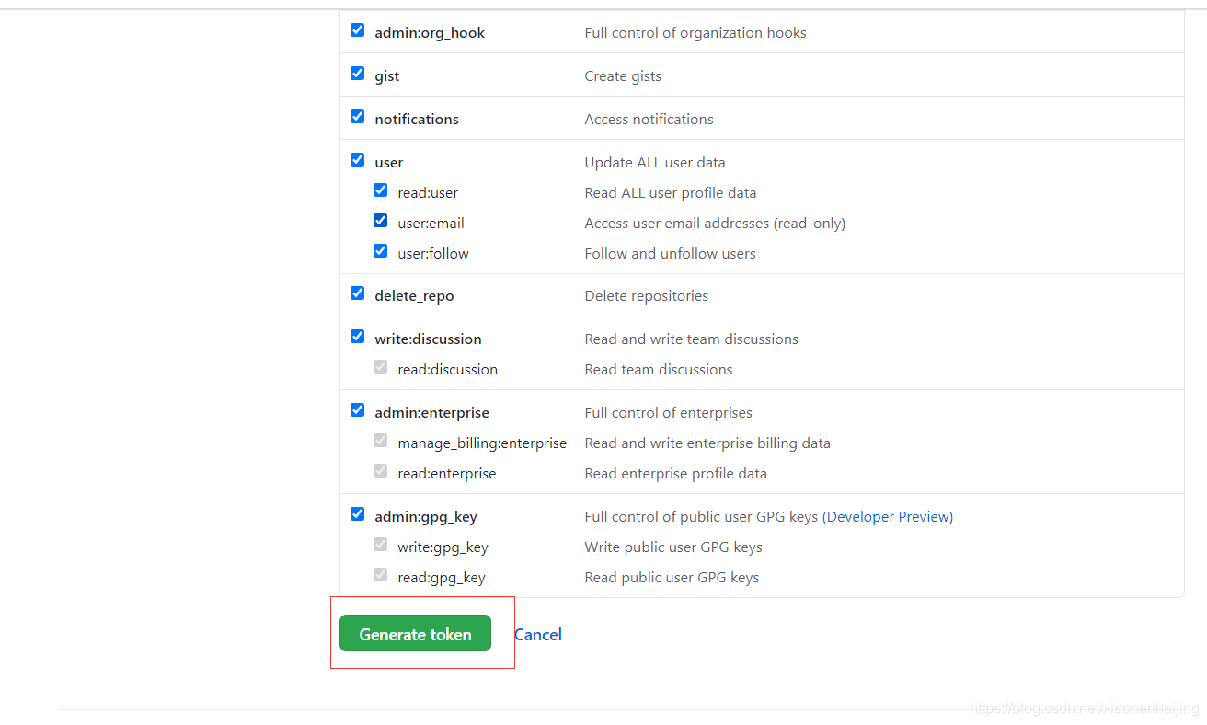Toggle the user:follow checkbox
This screenshot has width=1207, height=725.
[x=380, y=251]
